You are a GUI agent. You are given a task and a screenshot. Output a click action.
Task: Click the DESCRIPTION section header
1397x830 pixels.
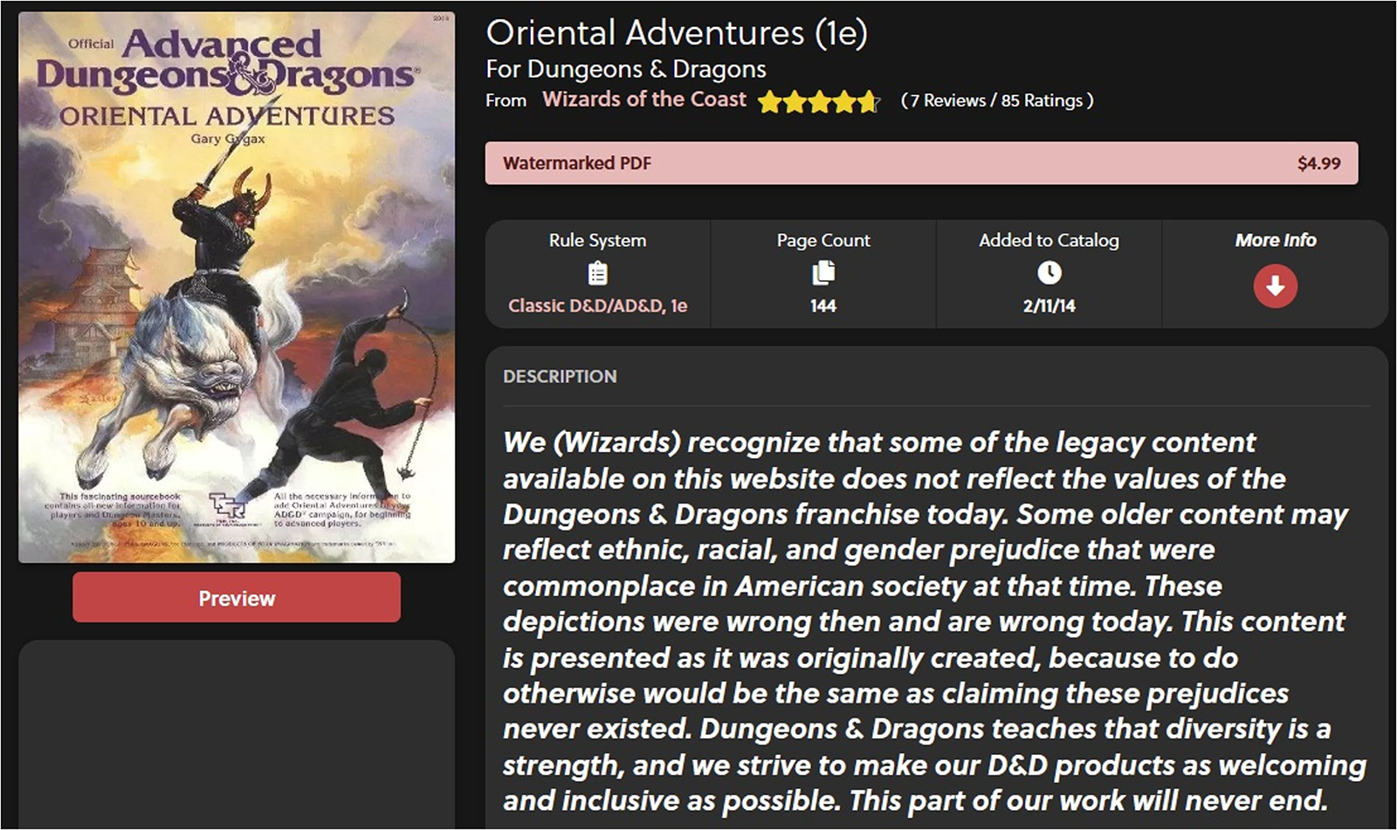click(x=560, y=376)
